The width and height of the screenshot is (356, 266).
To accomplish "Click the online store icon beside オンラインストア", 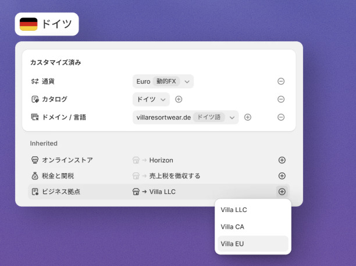I will point(35,160).
